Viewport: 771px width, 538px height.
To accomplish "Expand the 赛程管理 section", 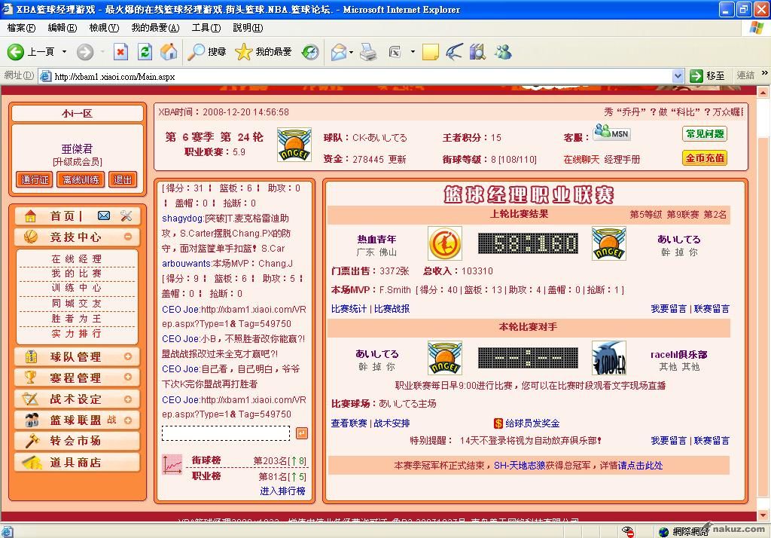I will (128, 378).
